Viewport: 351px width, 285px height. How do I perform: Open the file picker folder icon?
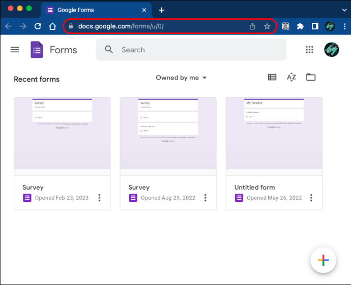pos(311,78)
